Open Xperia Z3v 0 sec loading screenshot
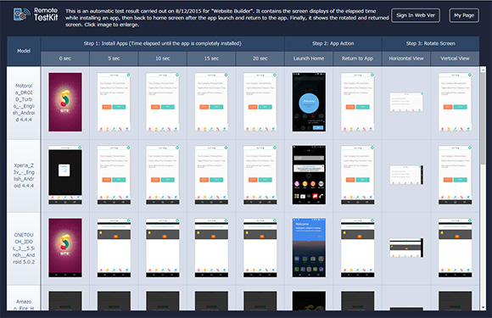 click(x=65, y=175)
